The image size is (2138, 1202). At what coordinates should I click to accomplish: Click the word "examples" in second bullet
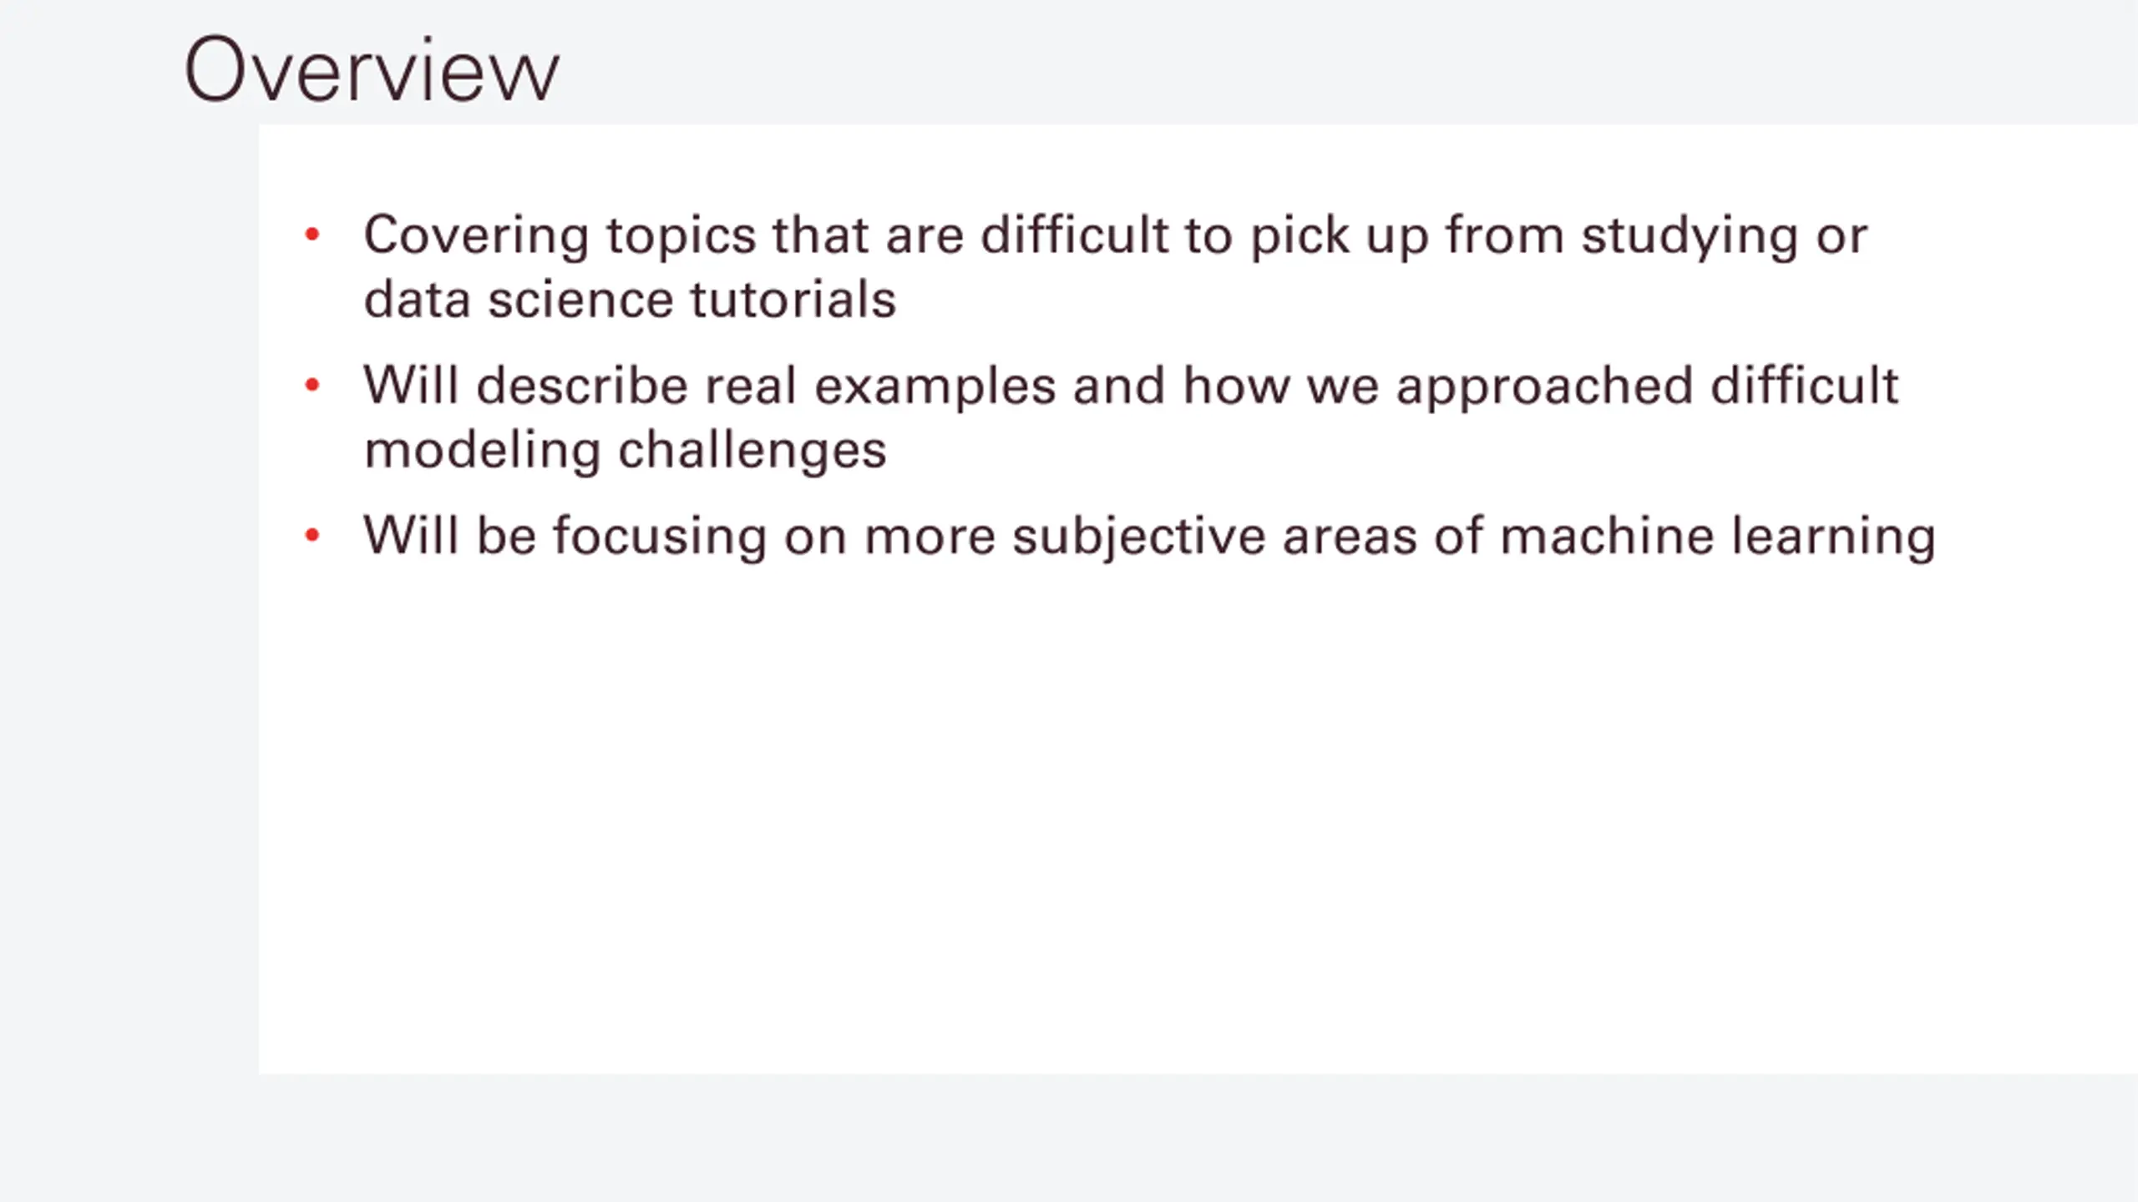pyautogui.click(x=935, y=387)
